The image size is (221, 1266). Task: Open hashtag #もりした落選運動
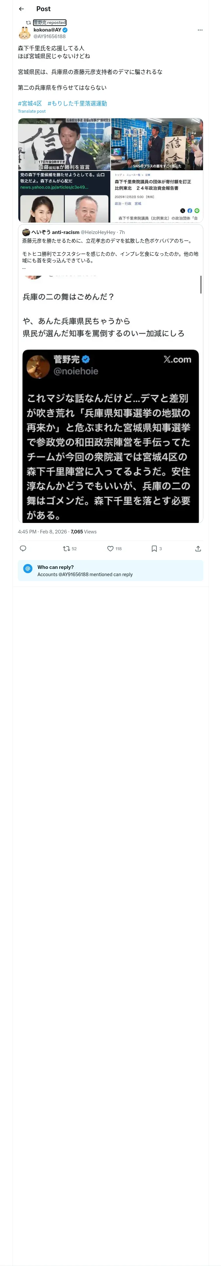[x=77, y=104]
